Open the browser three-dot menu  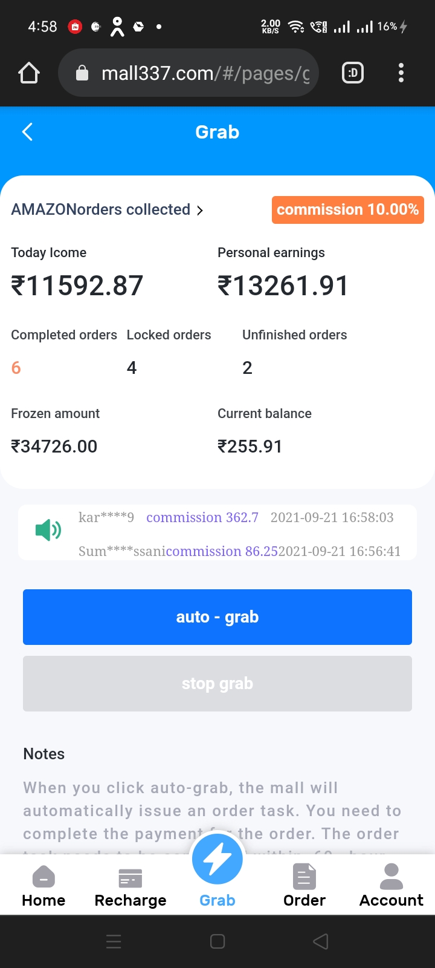click(401, 73)
